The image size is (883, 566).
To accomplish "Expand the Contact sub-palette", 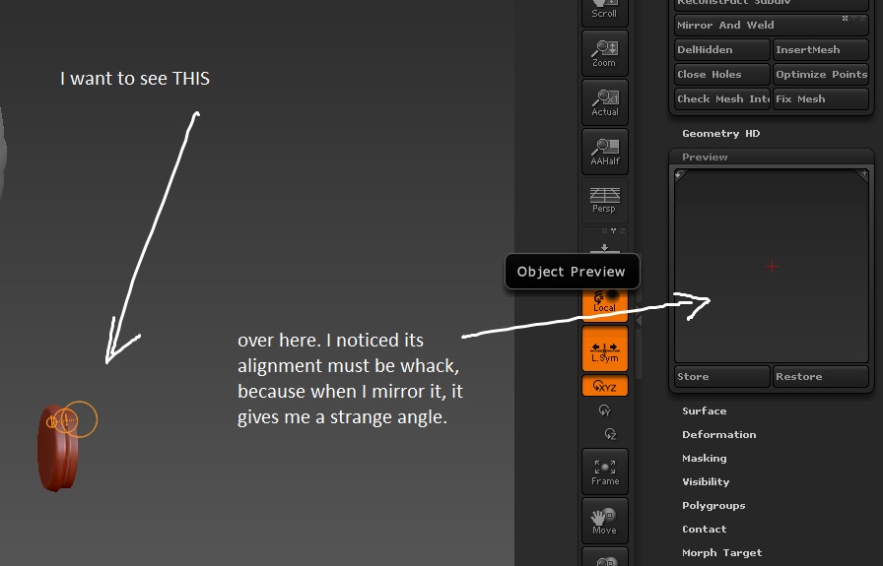I will tap(704, 529).
